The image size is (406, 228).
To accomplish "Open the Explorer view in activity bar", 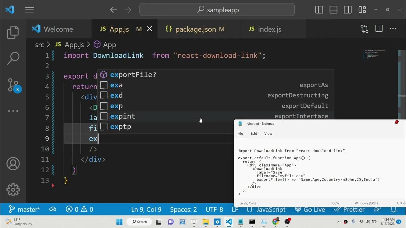I will (x=13, y=32).
